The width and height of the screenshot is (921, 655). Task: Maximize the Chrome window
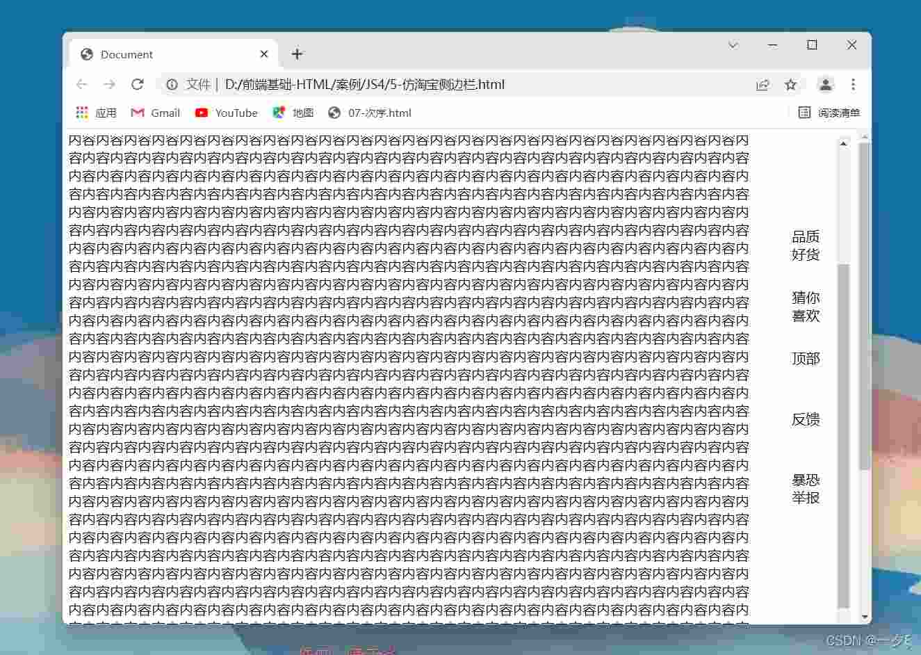point(812,45)
